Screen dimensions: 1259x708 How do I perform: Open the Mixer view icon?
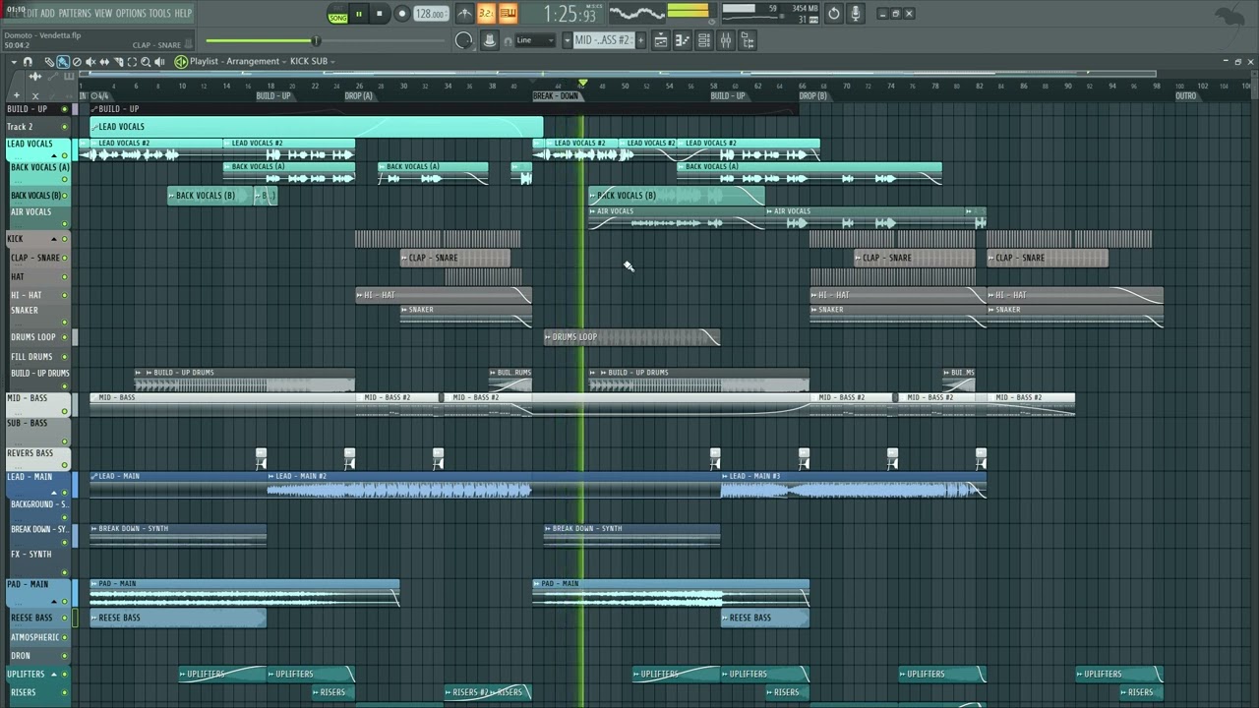726,40
